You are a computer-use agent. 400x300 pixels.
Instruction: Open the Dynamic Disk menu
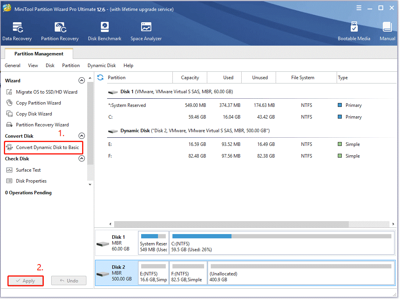pos(101,66)
